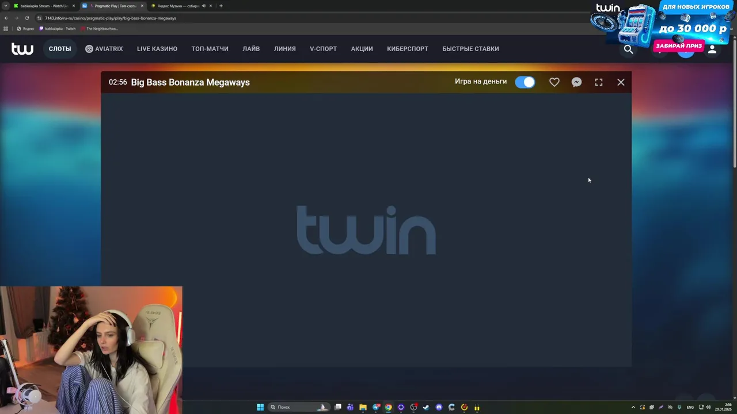737x414 pixels.
Task: Open ТОП-МАТЧИ in the navigation
Action: 210,49
